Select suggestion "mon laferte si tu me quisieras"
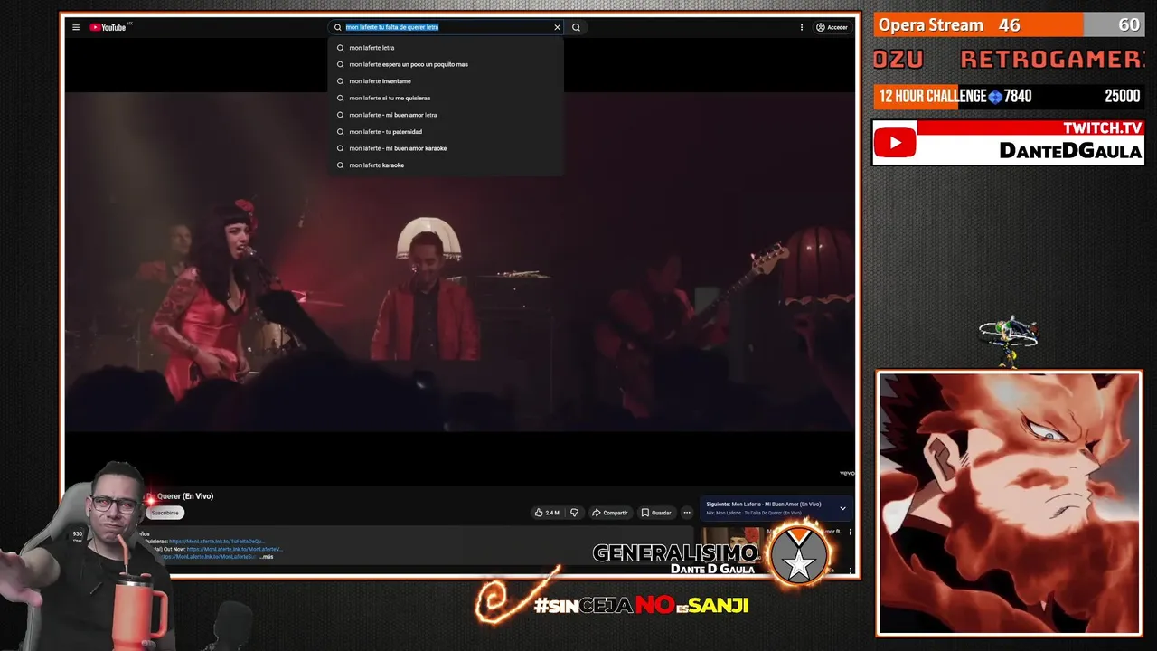 click(446, 98)
